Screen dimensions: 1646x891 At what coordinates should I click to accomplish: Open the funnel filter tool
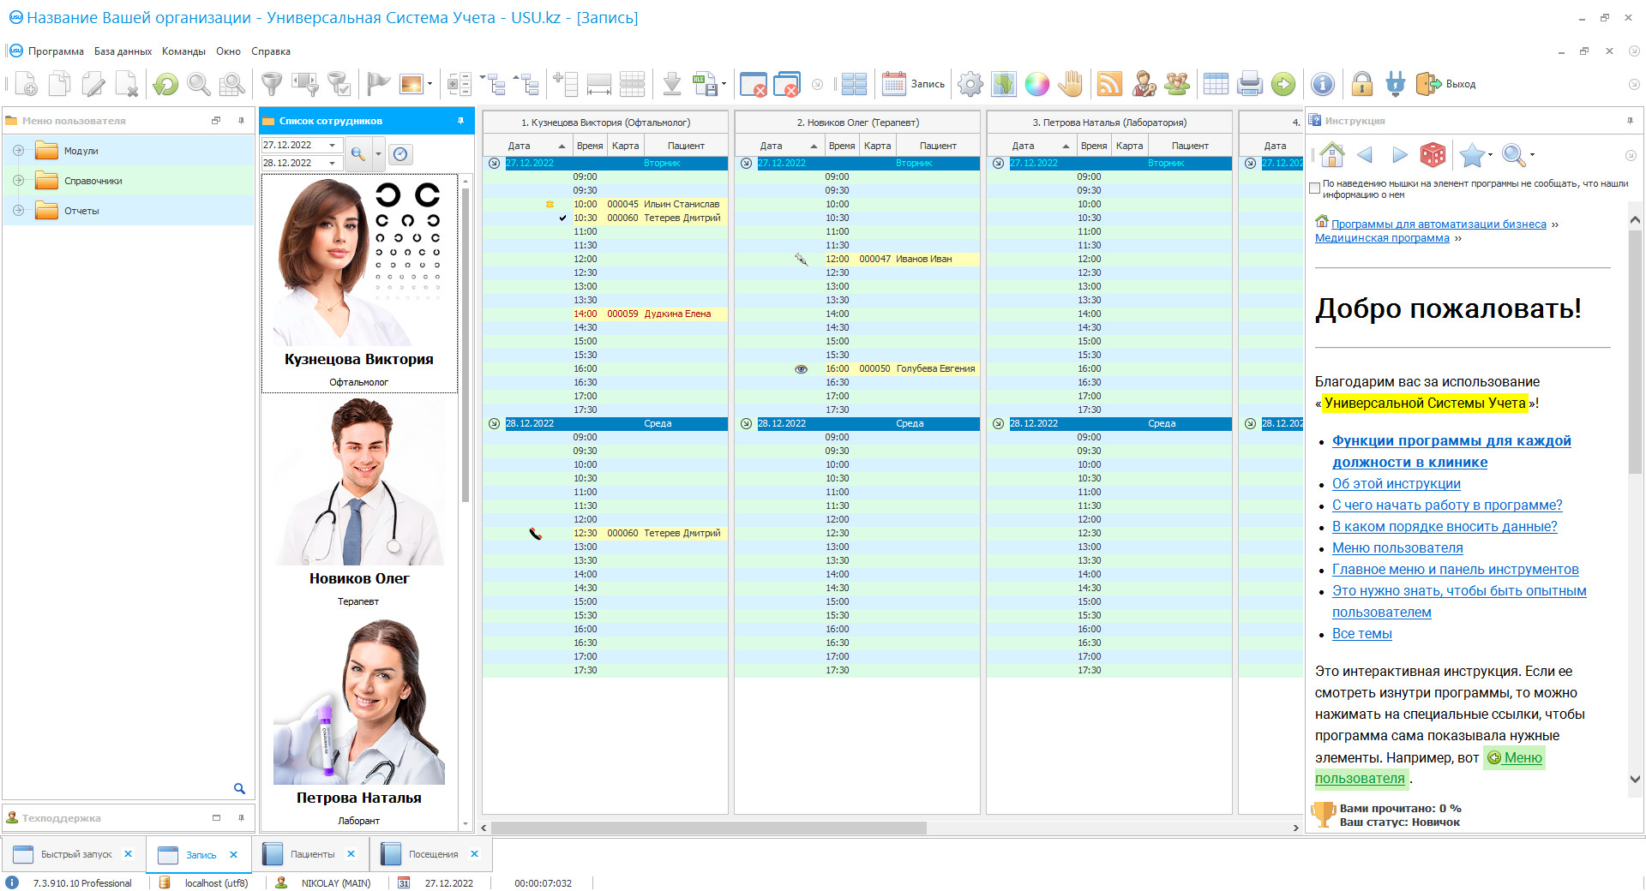click(271, 84)
